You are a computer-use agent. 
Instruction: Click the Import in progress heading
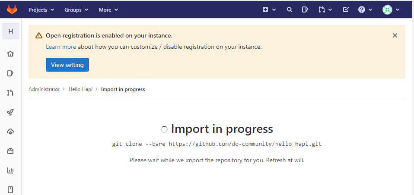pos(222,129)
